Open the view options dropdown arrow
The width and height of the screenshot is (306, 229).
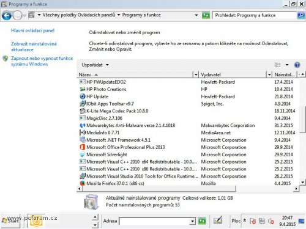point(287,65)
